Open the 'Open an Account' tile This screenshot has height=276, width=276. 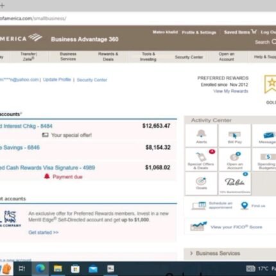pyautogui.click(x=235, y=159)
